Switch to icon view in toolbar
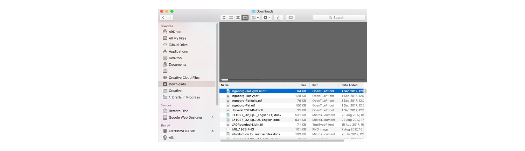 click(224, 17)
